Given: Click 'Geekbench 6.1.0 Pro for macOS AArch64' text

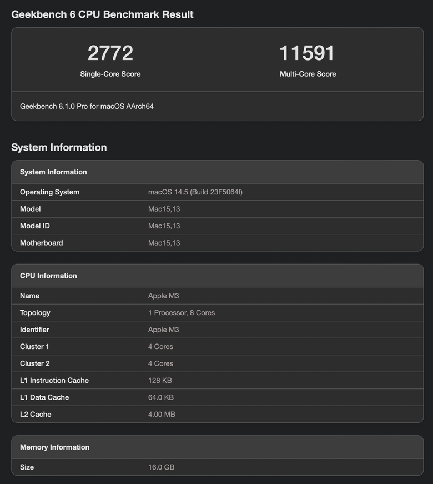Looking at the screenshot, I should [x=87, y=107].
